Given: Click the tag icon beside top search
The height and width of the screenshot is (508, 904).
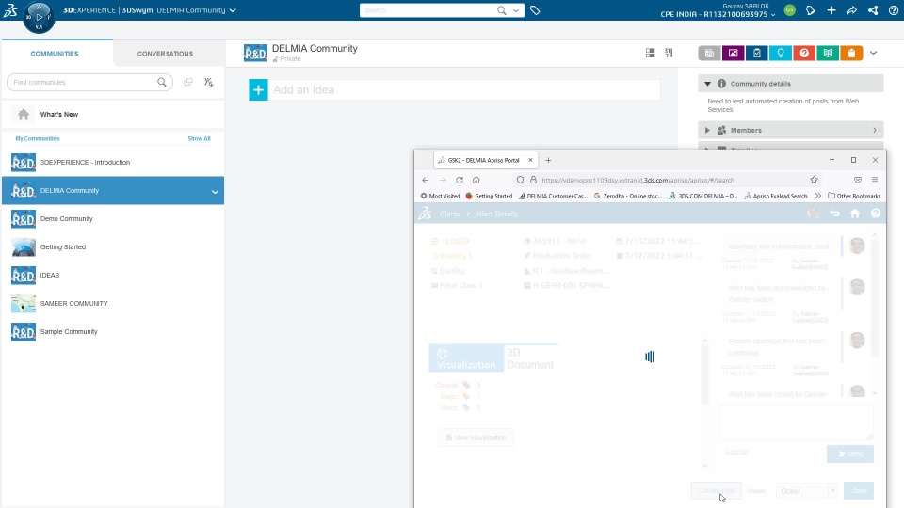Looking at the screenshot, I should tap(535, 10).
